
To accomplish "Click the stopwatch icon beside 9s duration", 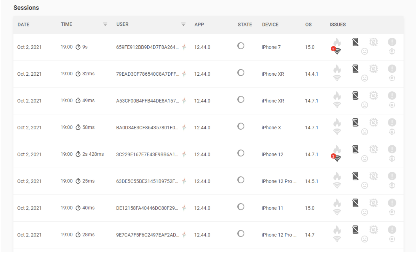I will 78,47.
